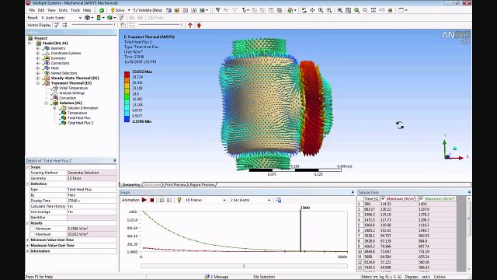Open the Edit menu
Screen dimensions: 497x280
(x=41, y=10)
